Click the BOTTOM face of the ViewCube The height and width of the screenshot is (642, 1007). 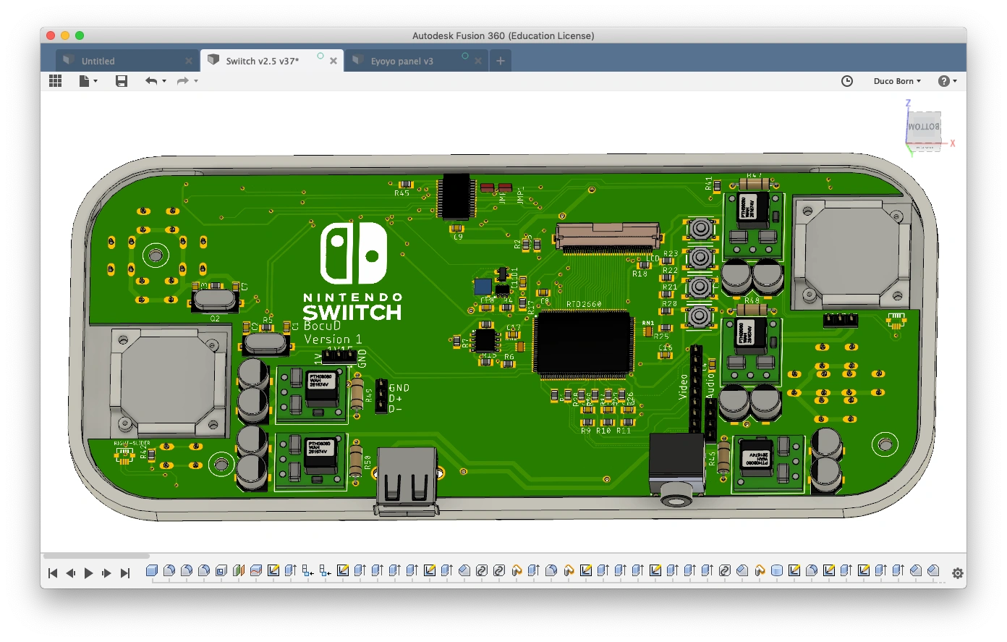pos(924,127)
